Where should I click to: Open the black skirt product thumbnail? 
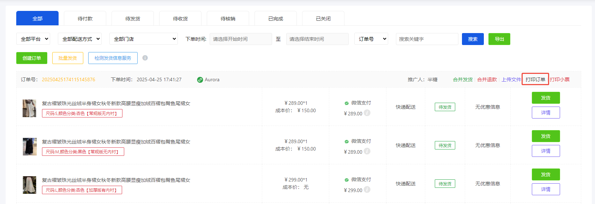[x=30, y=147]
